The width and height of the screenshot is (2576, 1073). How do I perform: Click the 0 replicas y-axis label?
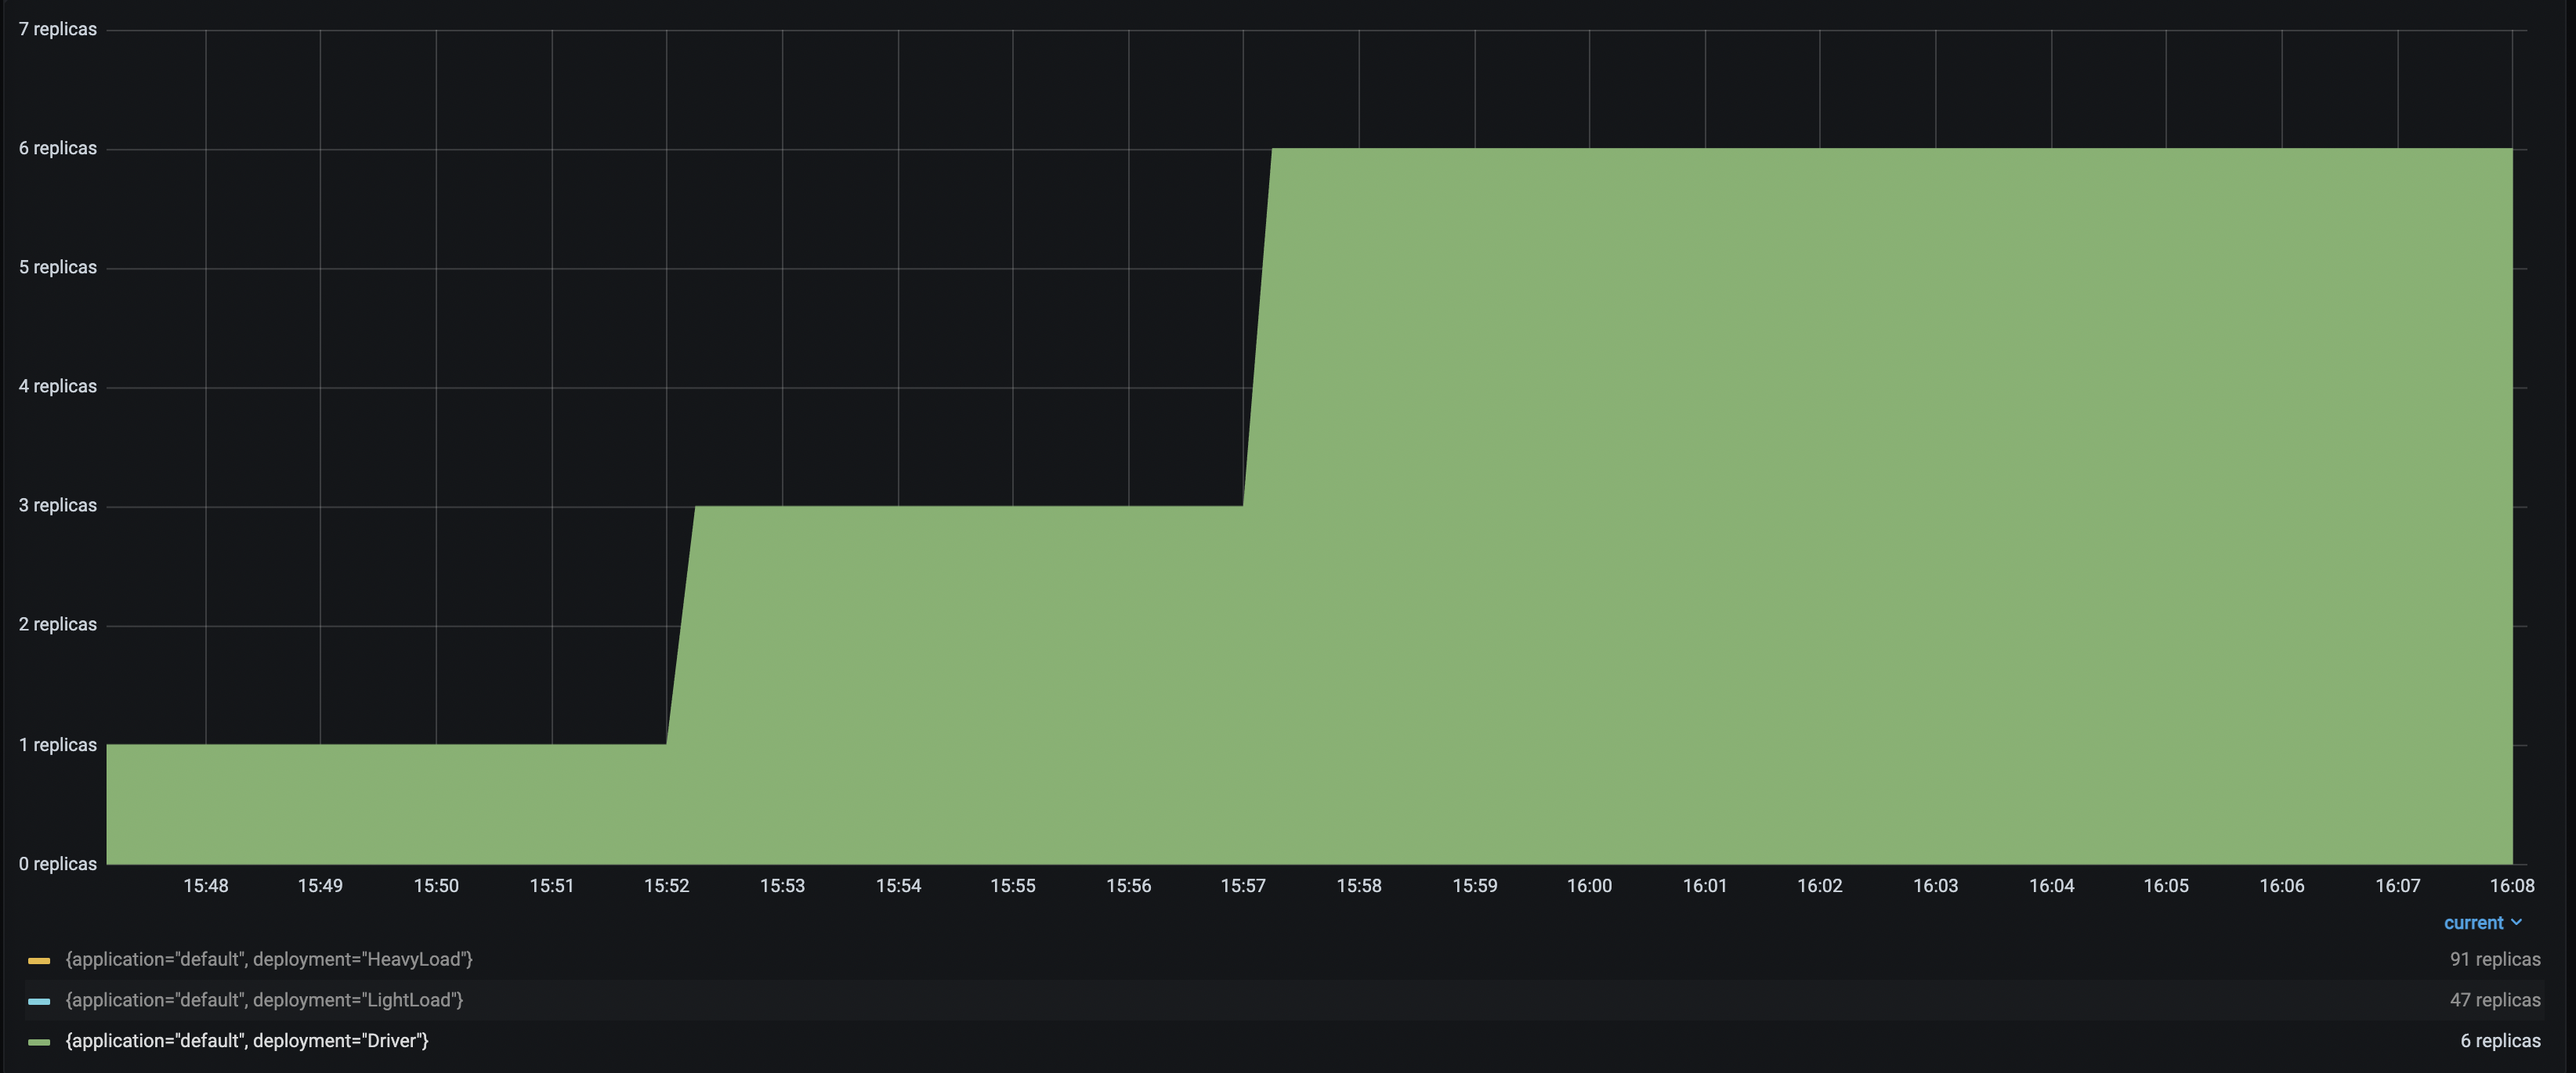click(58, 864)
